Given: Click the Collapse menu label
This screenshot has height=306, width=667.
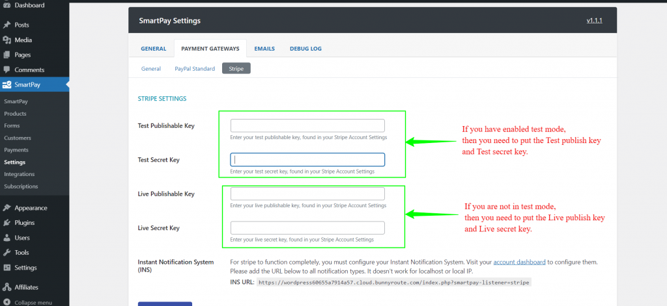Looking at the screenshot, I should 33,303.
